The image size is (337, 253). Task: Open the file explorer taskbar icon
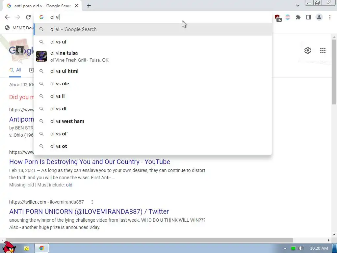(x=26, y=248)
